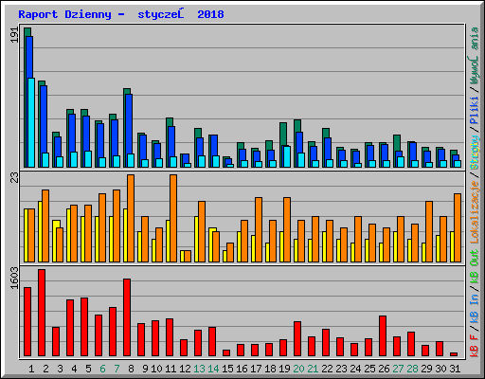This screenshot has height=379, width=485.
Task: Click day label 19 on x-axis
Action: click(x=284, y=369)
